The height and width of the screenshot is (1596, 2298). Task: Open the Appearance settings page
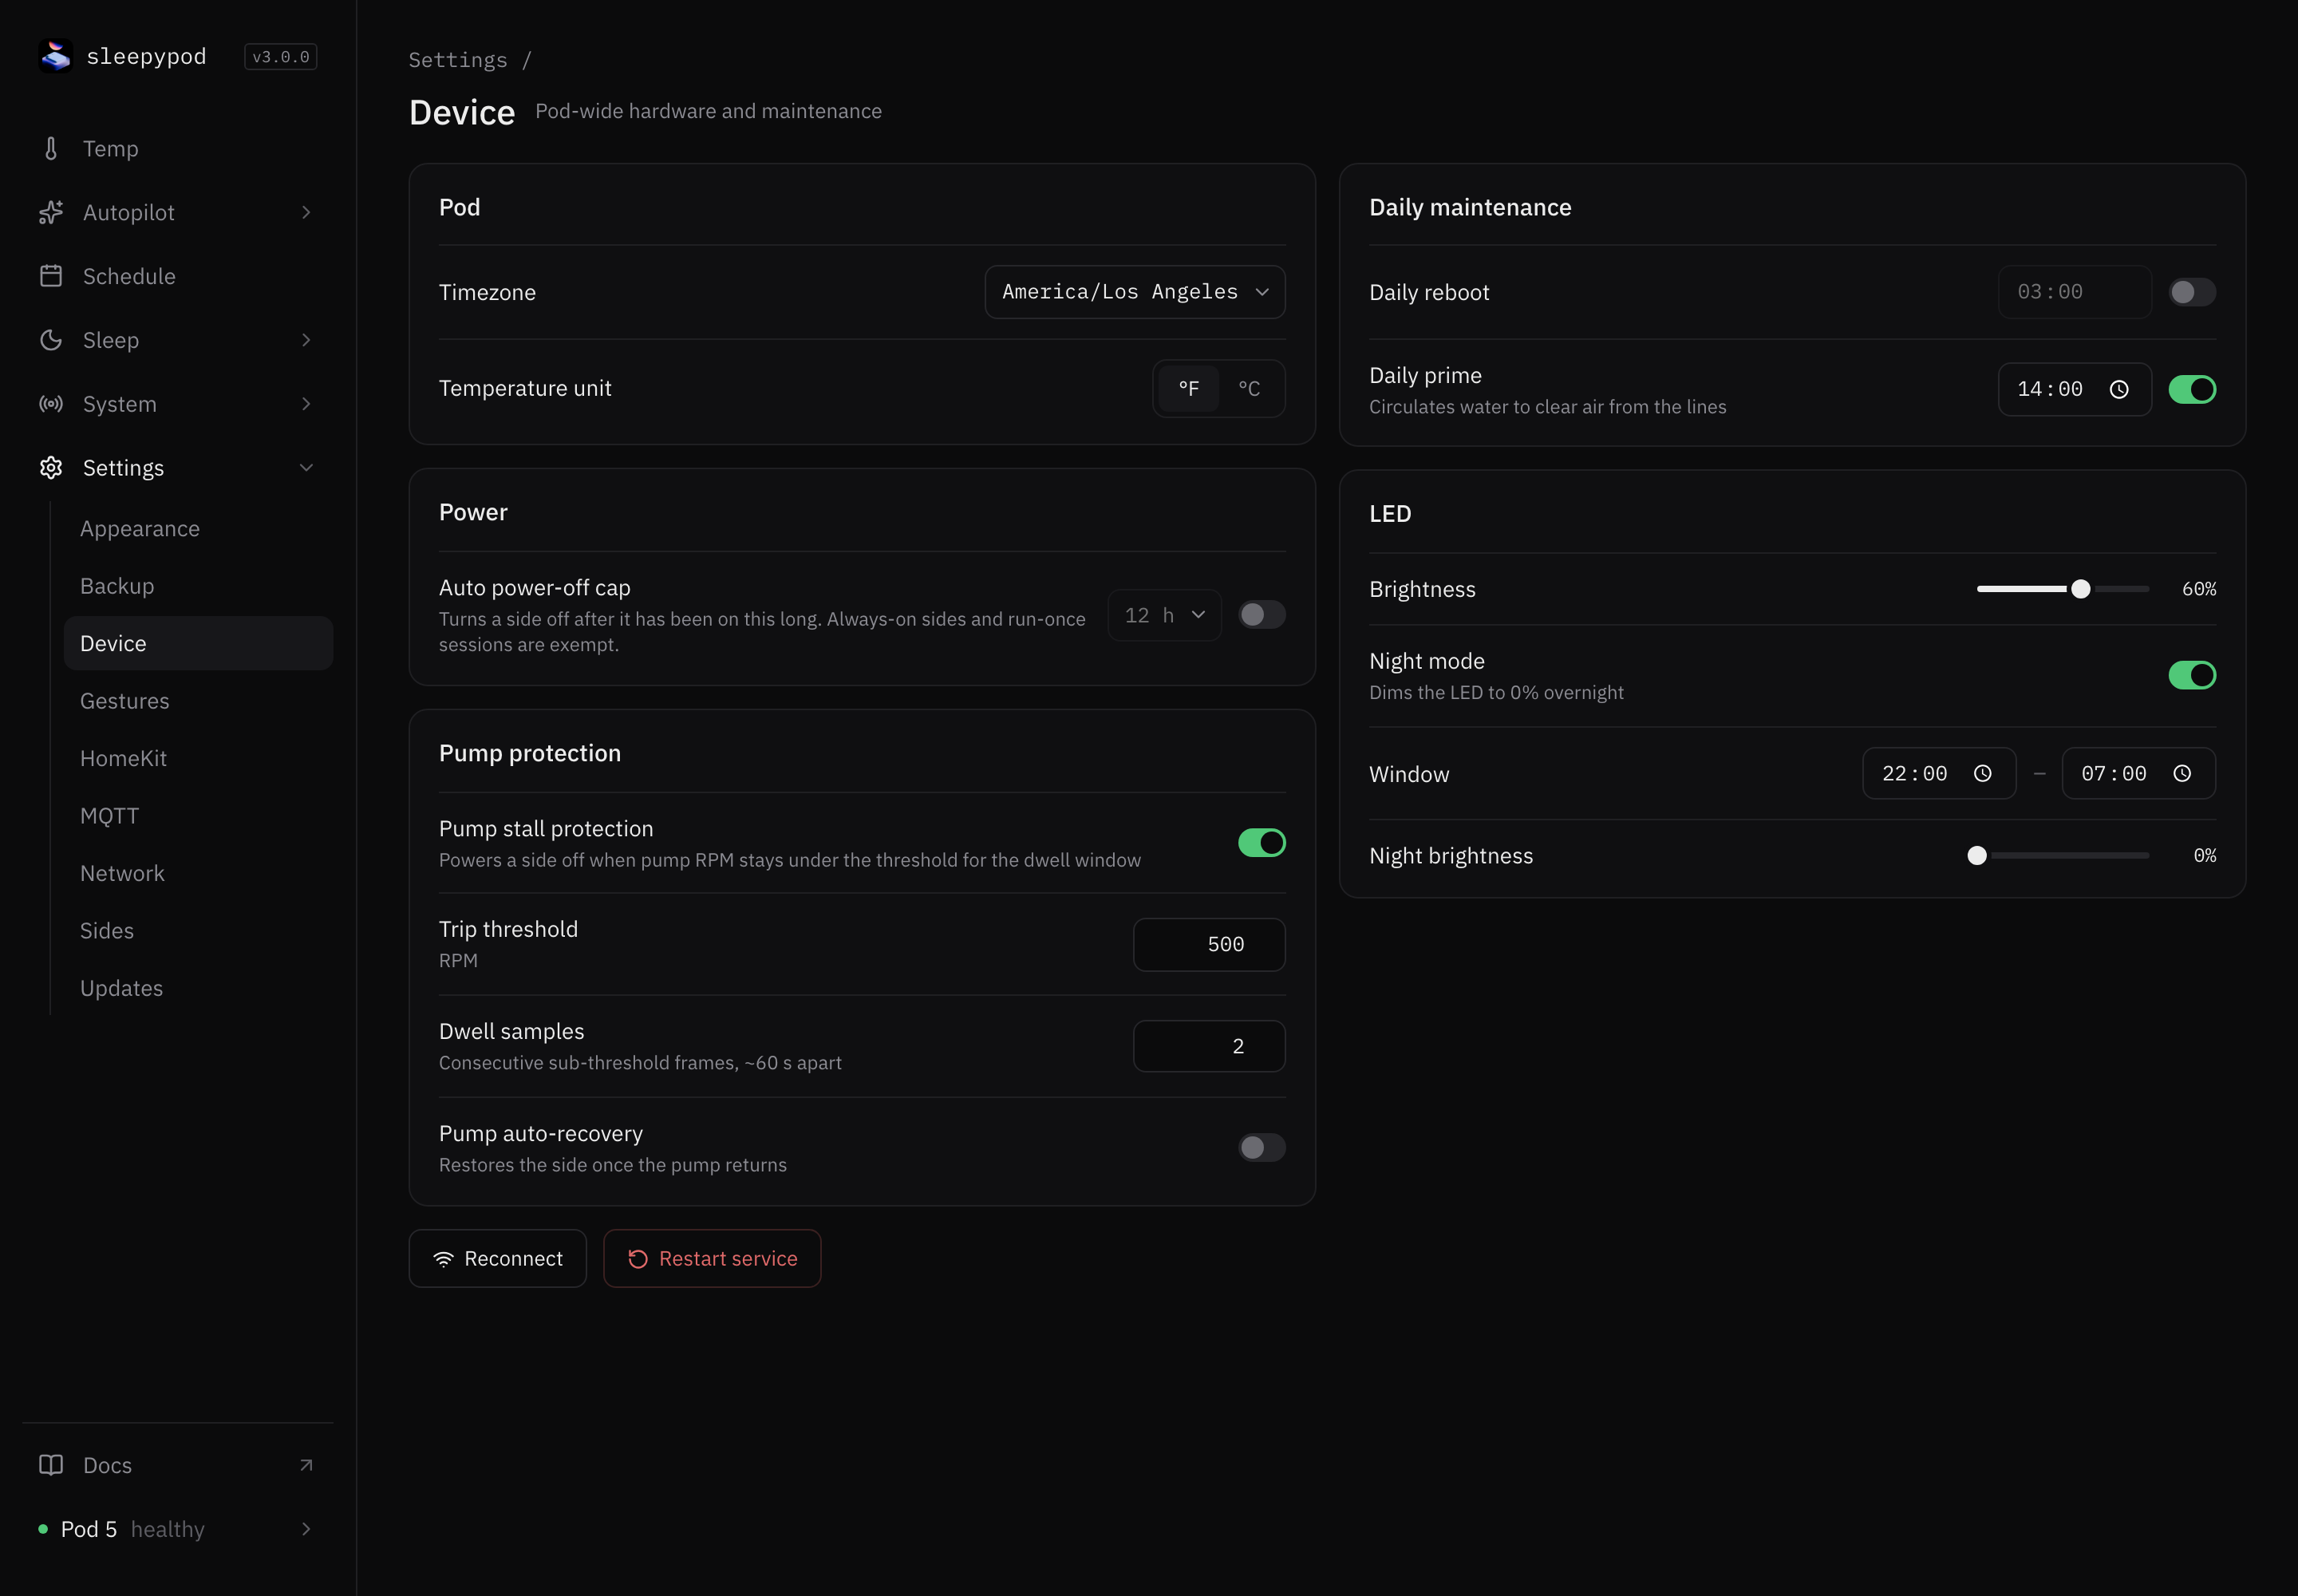click(x=198, y=529)
